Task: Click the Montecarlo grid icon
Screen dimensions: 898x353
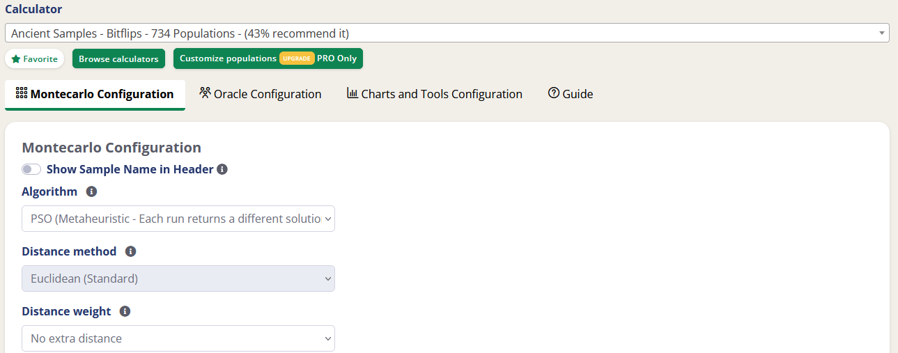Action: tap(22, 93)
